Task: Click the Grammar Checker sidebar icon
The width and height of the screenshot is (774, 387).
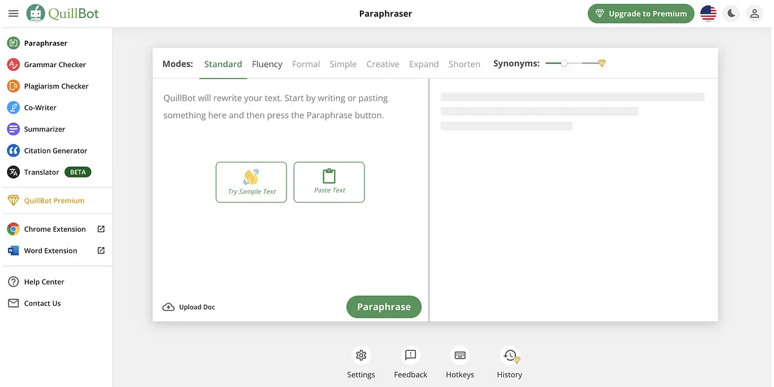Action: click(x=13, y=64)
